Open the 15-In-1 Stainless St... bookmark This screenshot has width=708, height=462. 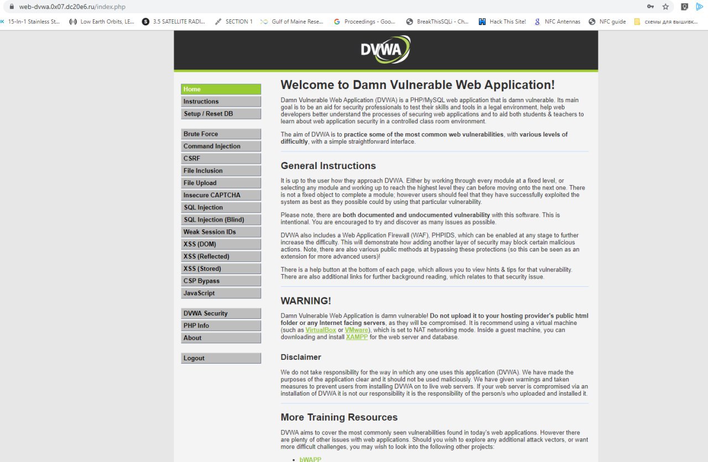click(x=30, y=22)
